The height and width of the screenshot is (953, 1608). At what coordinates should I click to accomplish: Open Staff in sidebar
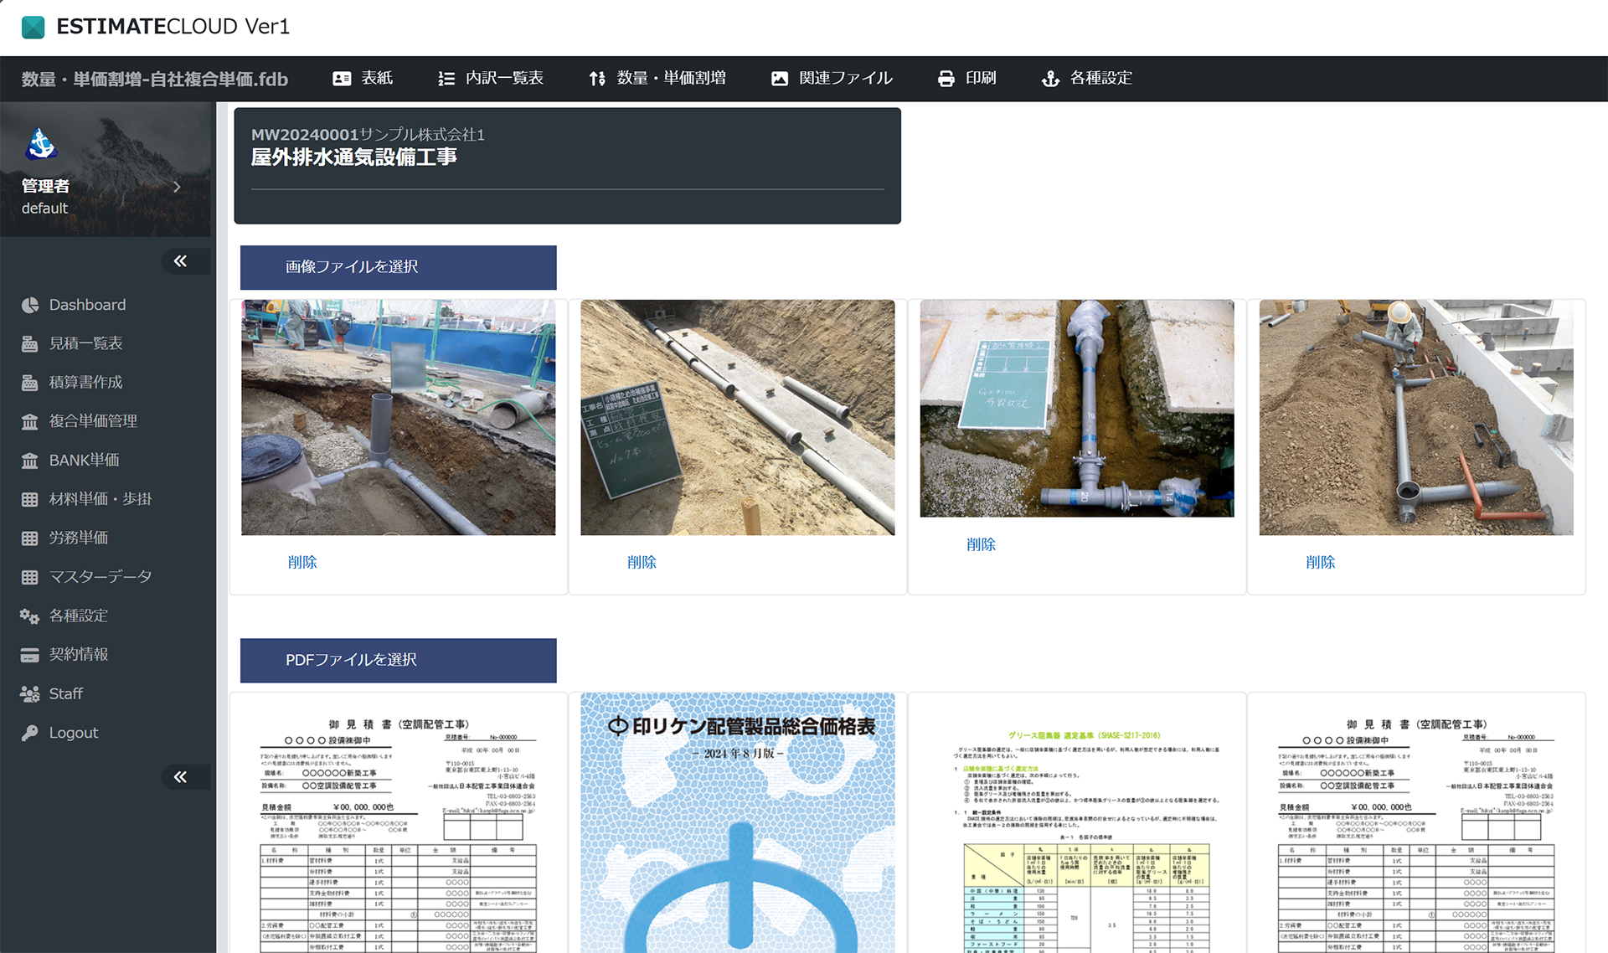(x=65, y=694)
